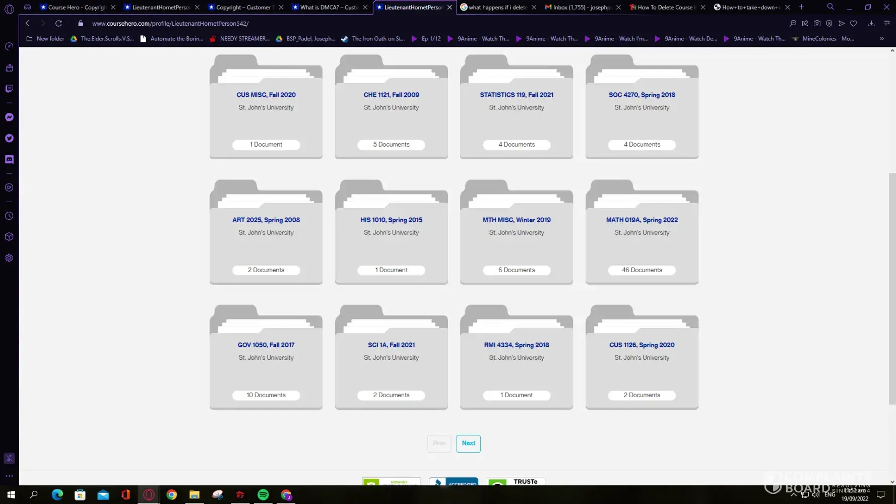This screenshot has width=896, height=504.
Task: Open the Easy Setup menu icon
Action: click(887, 23)
